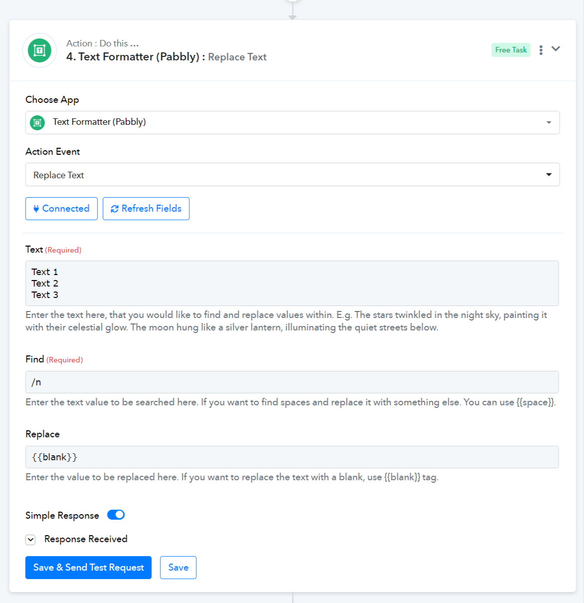Click the Save button
This screenshot has height=603, width=584.
pos(178,568)
